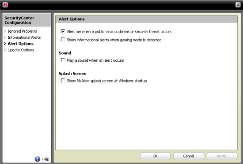Click 'Show McAfee splash screen at Windows startup' label
Viewport: 243px width, 164px height.
(107, 81)
